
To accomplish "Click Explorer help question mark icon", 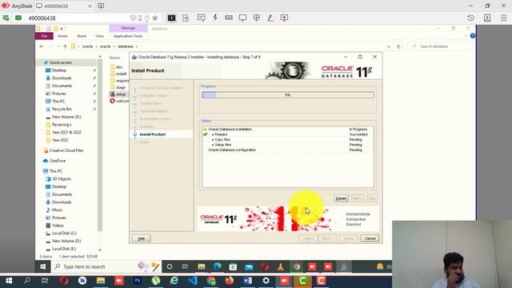I will pos(473,36).
